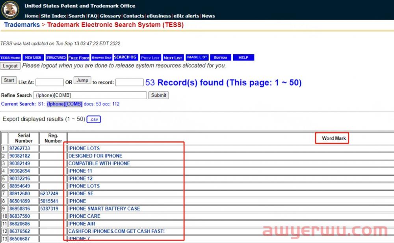
Task: Open serial number 88954649
Action: 20,186
